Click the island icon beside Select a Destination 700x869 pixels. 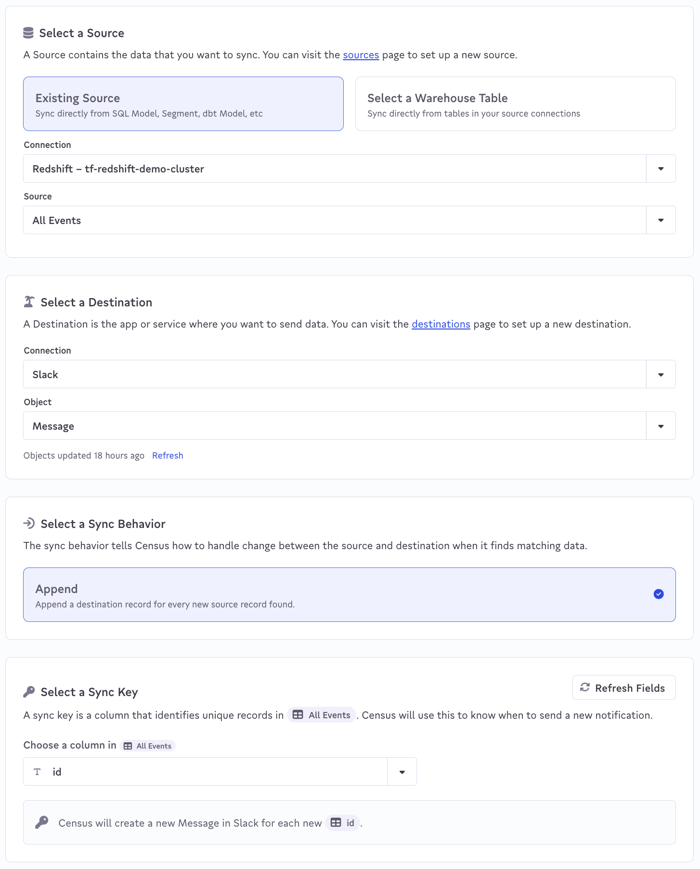click(29, 302)
